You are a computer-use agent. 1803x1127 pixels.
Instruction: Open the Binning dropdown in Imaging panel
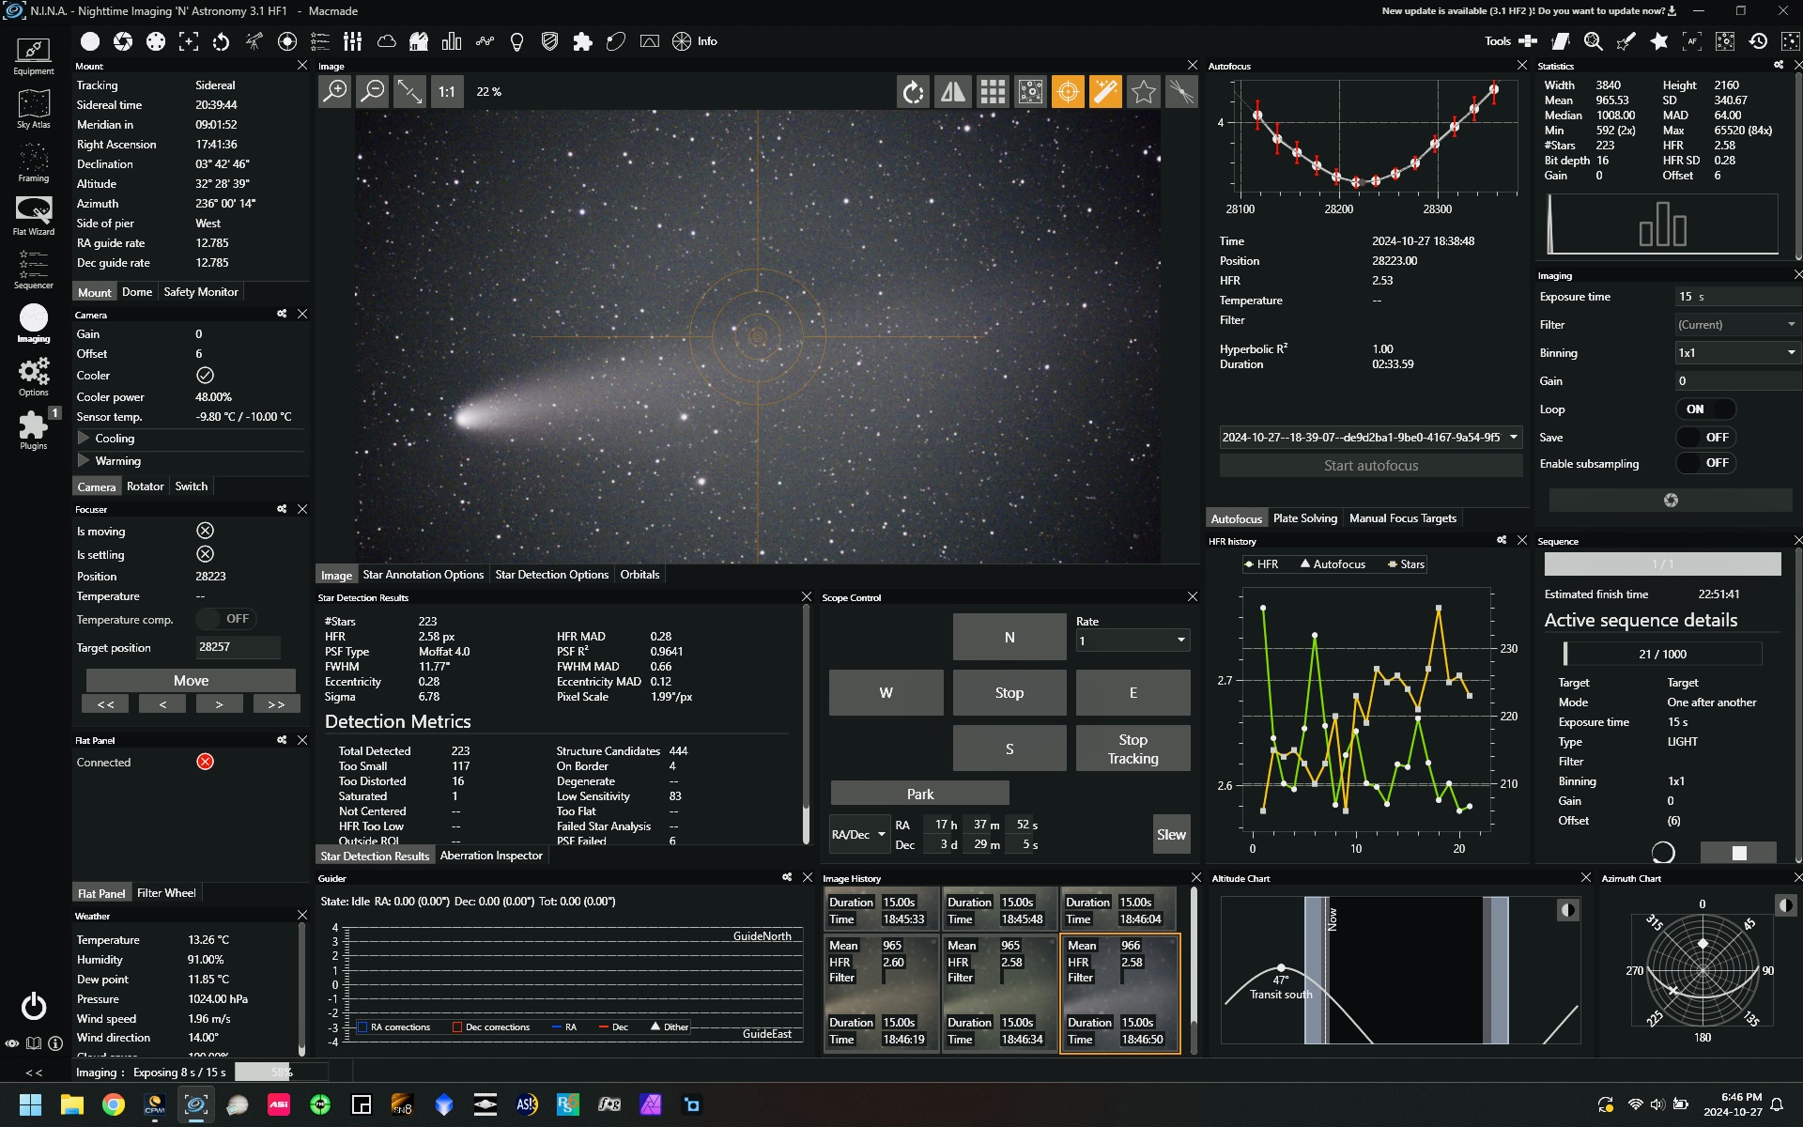click(1737, 353)
